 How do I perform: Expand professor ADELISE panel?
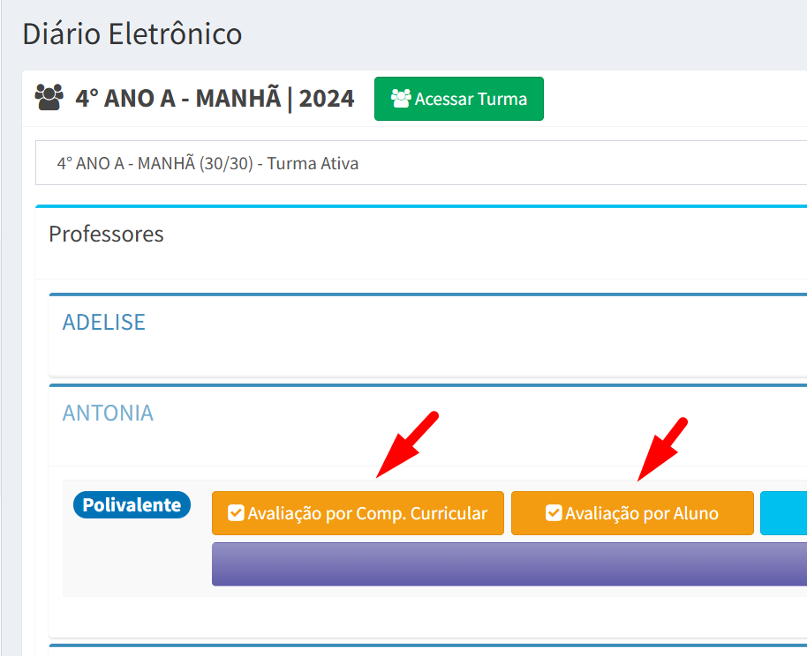pos(427,335)
